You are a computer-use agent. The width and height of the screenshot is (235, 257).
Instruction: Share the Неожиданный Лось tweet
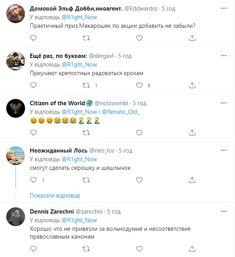(x=192, y=180)
